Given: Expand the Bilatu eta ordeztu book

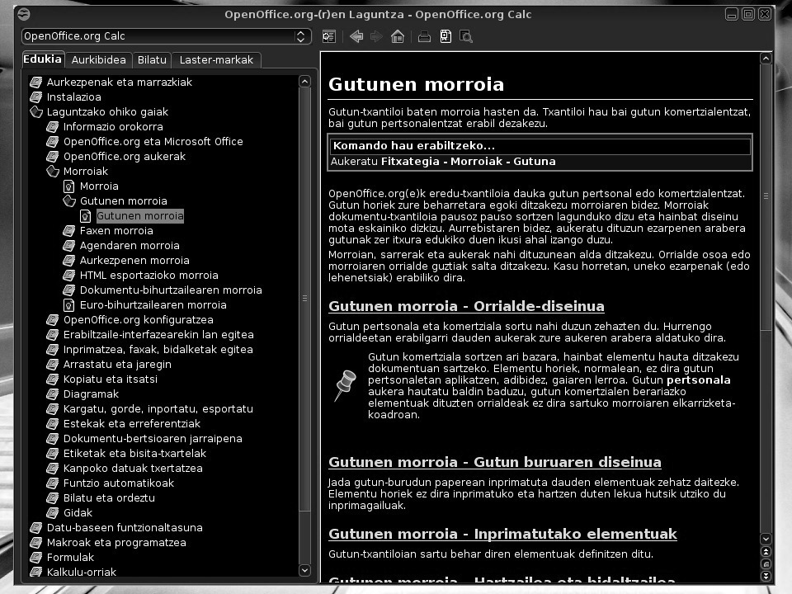Looking at the screenshot, I should (x=101, y=498).
